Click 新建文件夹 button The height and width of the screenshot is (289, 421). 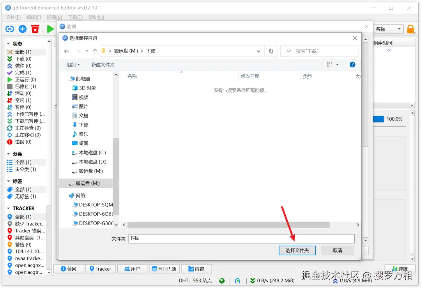(103, 65)
